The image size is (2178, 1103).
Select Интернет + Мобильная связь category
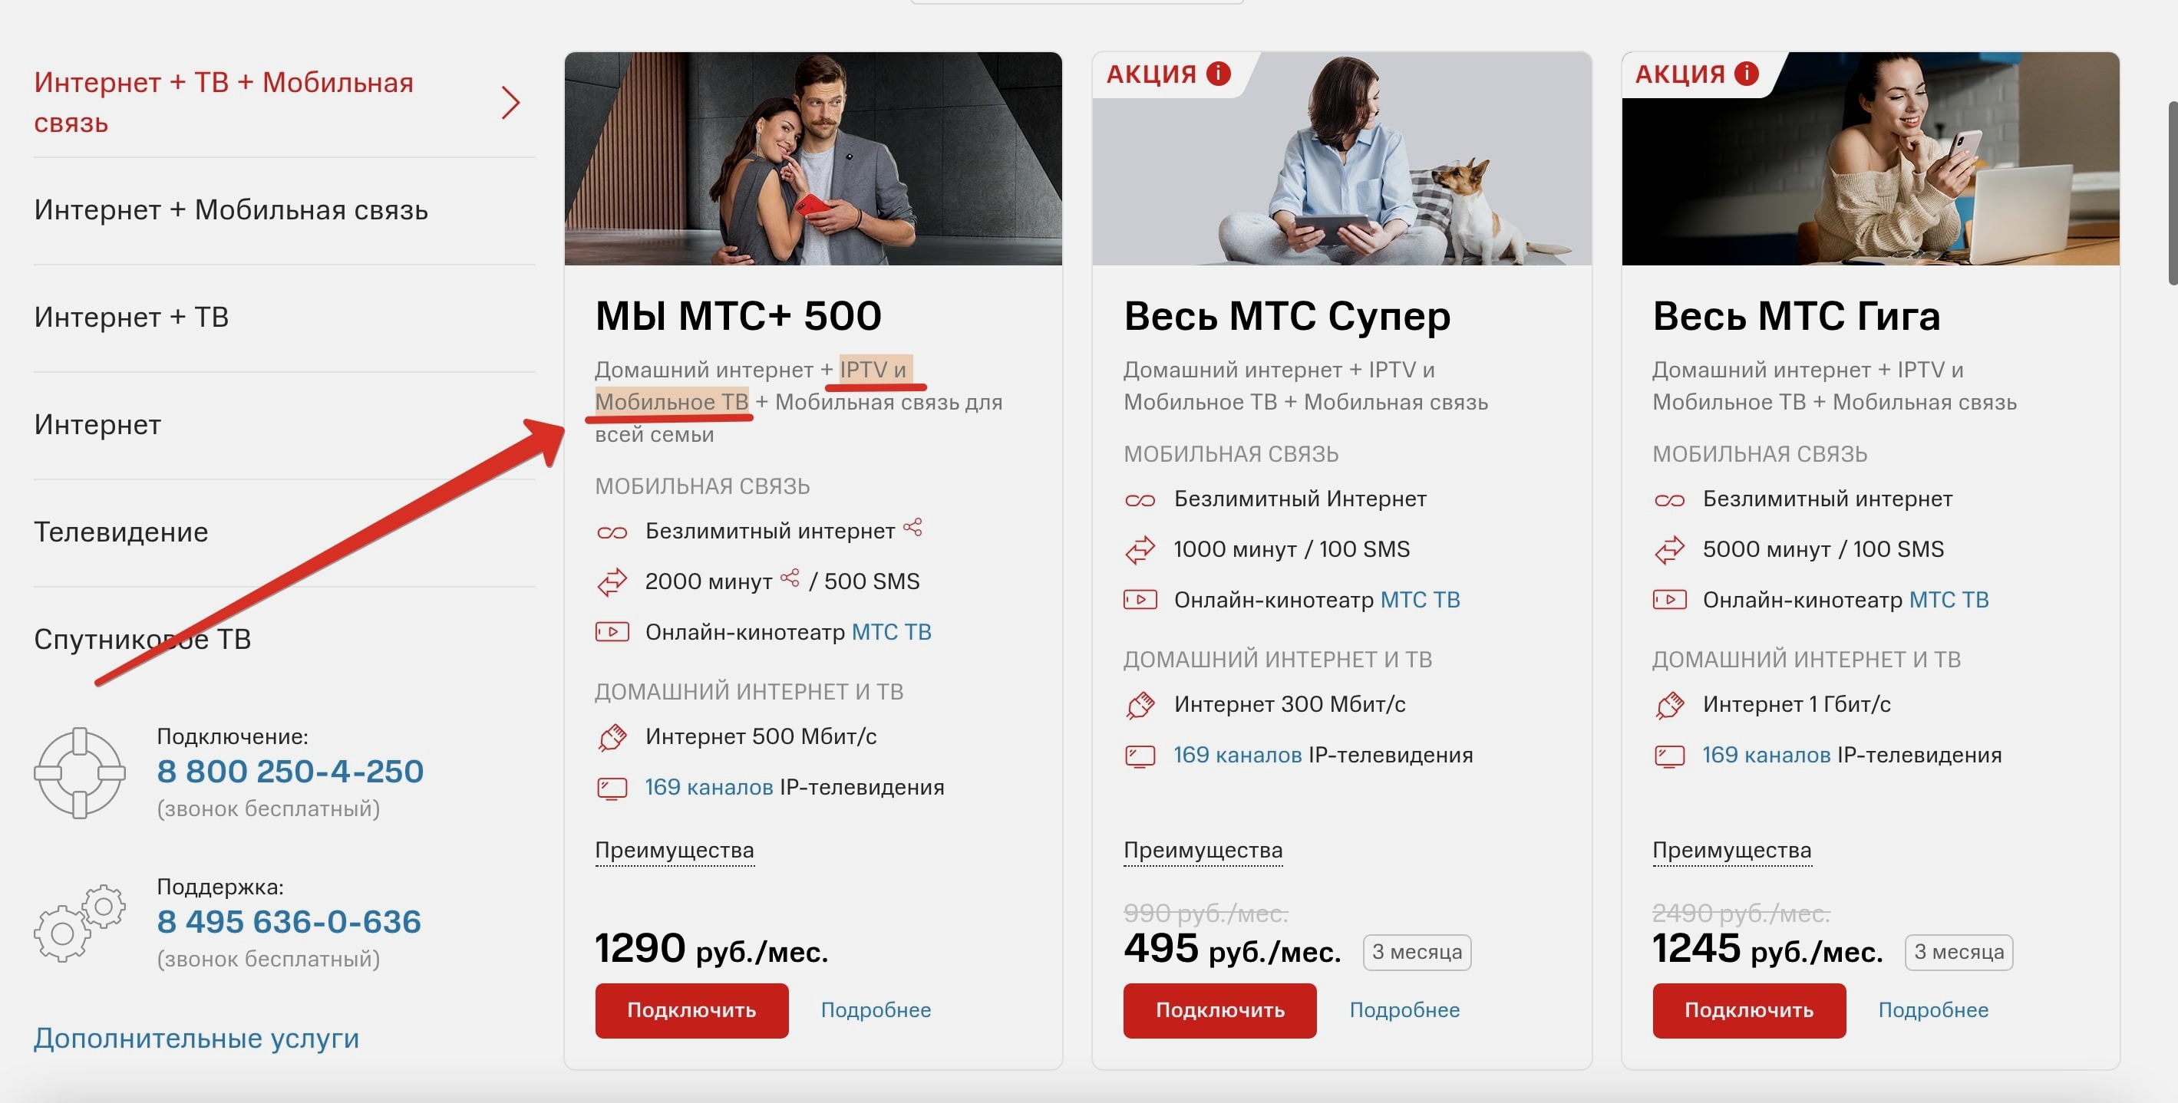(231, 209)
